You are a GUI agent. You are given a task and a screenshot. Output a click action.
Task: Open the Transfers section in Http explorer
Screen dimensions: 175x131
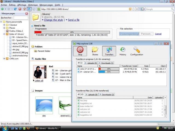pyautogui.click(x=109, y=51)
